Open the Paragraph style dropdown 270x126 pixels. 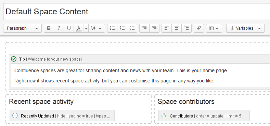pos(22,28)
